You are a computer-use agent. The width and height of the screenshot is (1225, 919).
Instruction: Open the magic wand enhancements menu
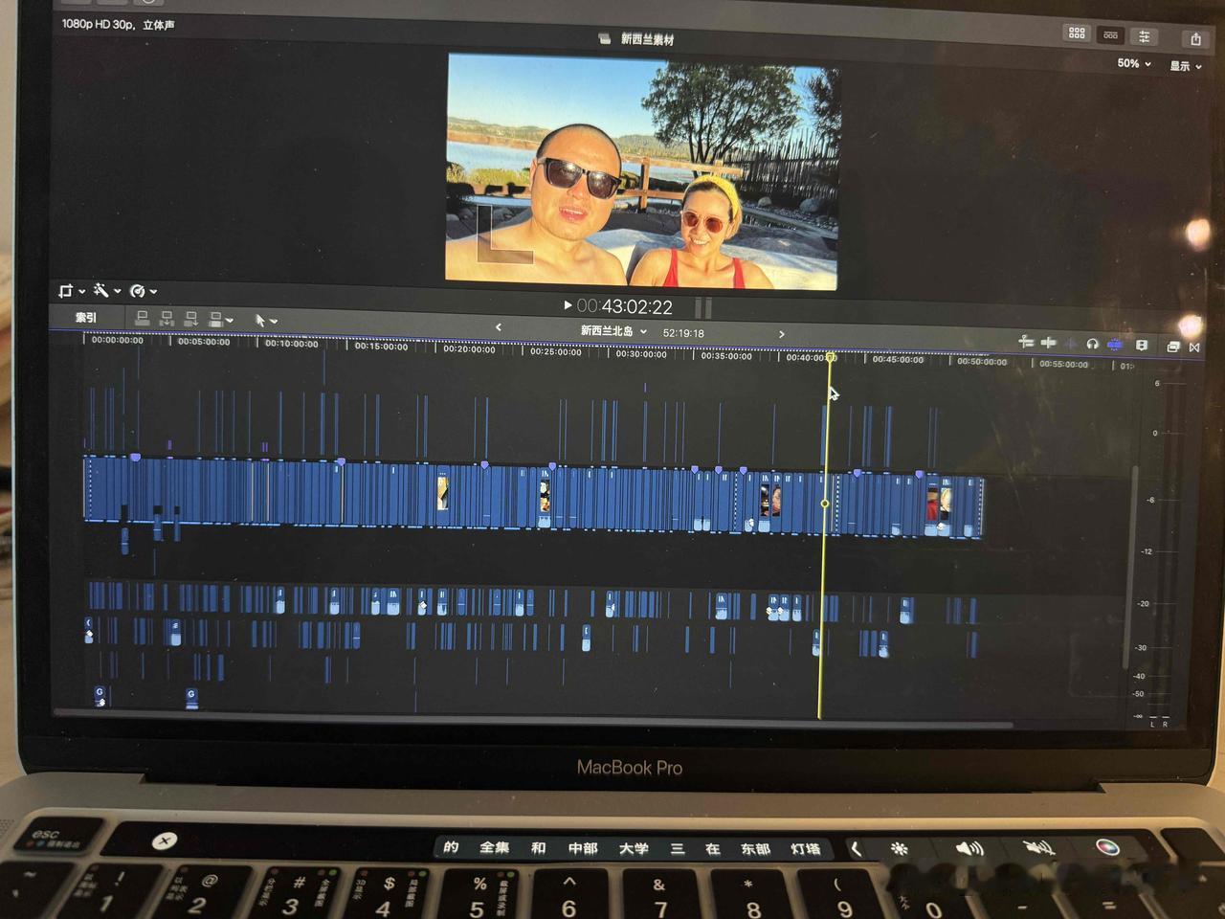click(x=105, y=290)
